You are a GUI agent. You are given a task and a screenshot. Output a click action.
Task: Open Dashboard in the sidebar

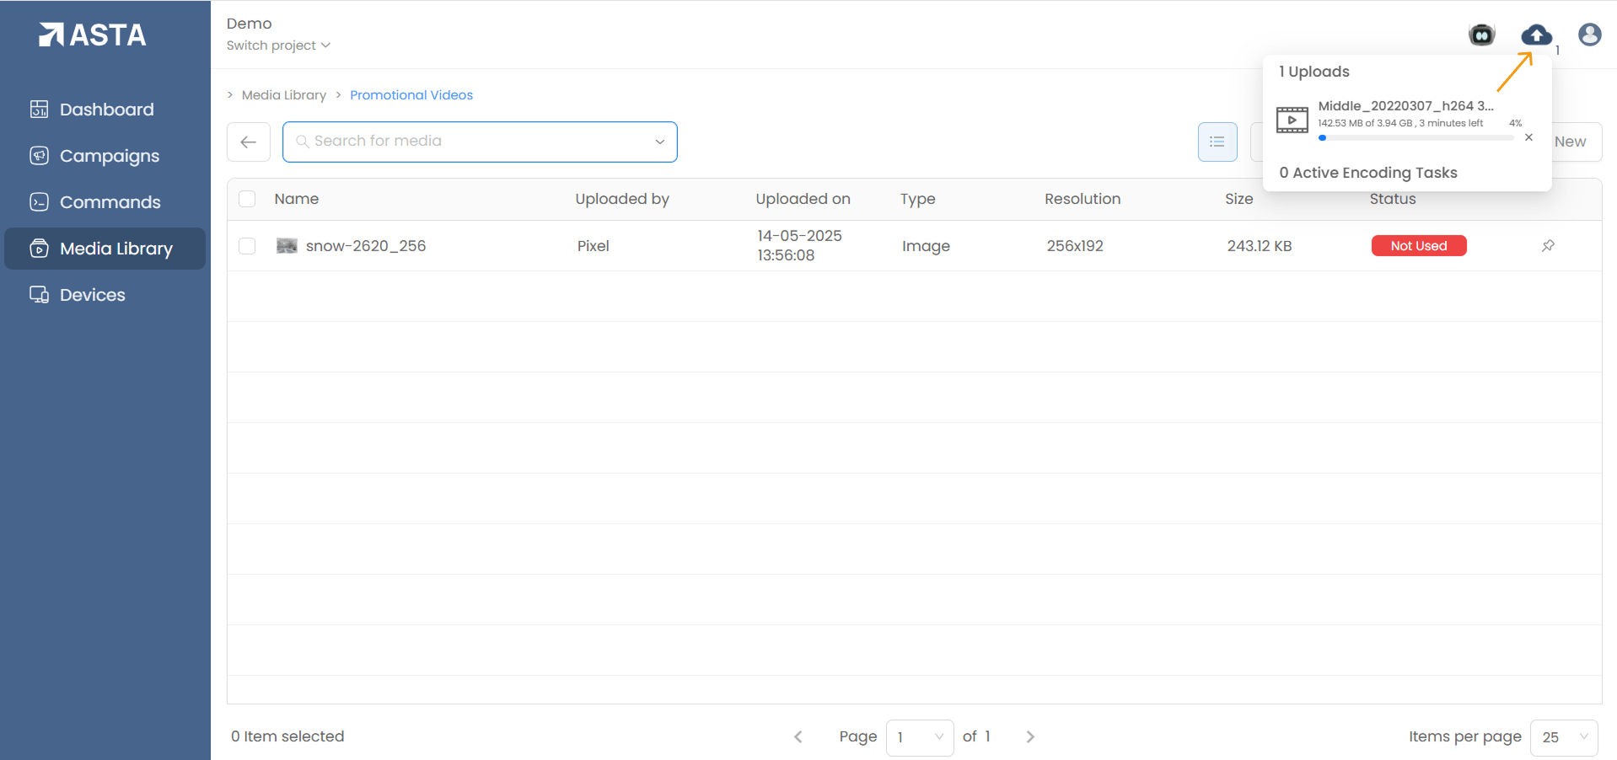point(106,110)
